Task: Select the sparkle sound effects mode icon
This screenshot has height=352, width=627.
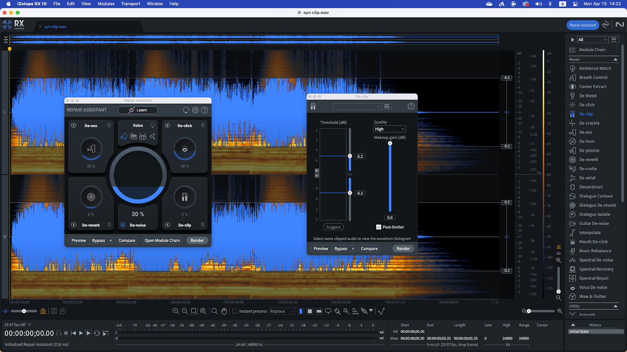Action: click(152, 136)
